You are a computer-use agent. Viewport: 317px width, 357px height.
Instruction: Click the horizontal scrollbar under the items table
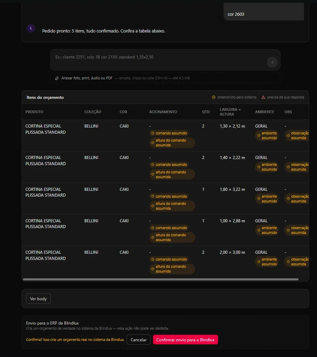pos(161,279)
